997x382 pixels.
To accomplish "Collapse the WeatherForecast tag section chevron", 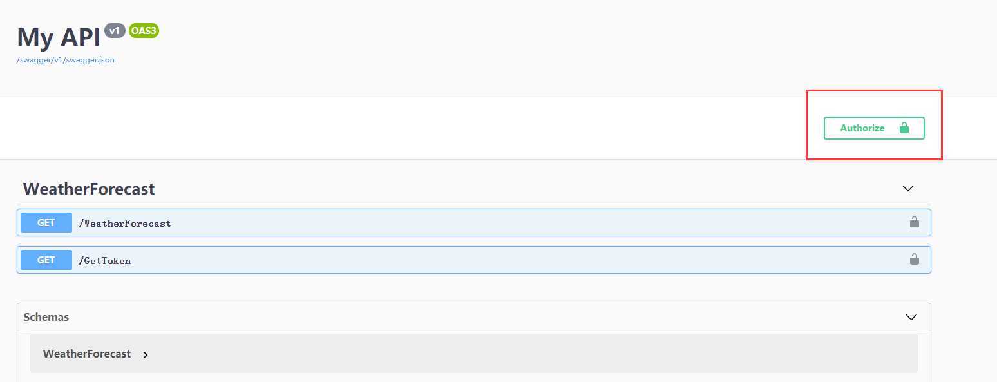I will pyautogui.click(x=908, y=189).
